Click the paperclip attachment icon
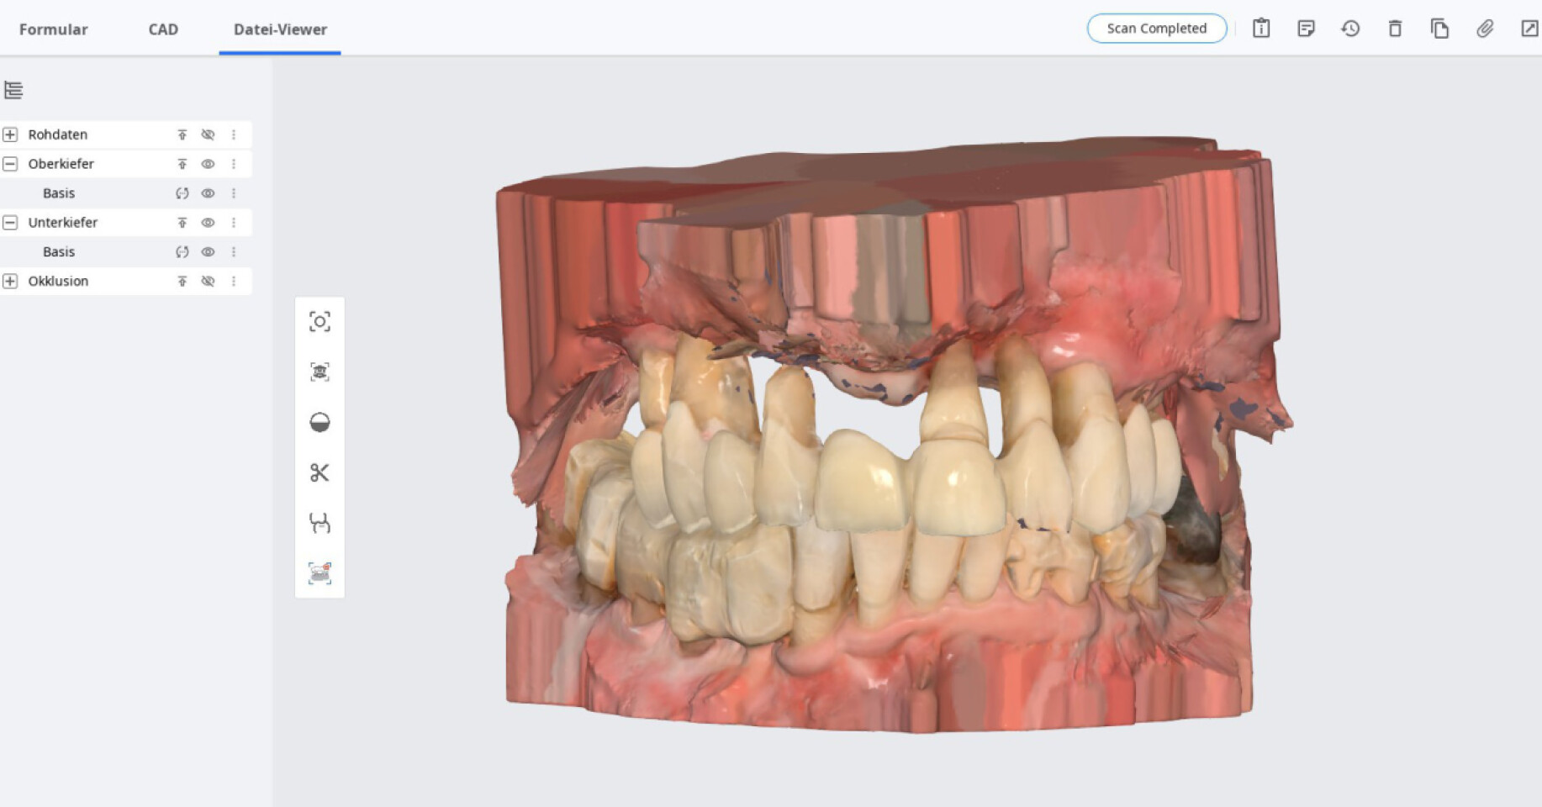1542x807 pixels. [1485, 29]
